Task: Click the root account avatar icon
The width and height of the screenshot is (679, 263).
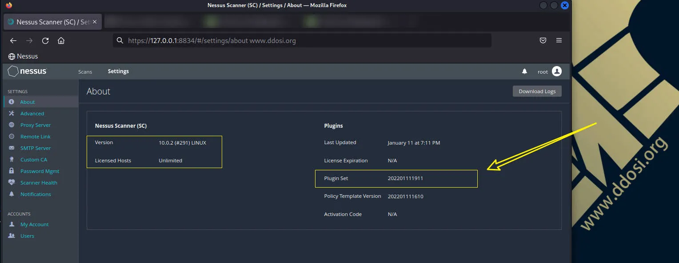Action: 556,71
